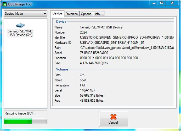The width and height of the screenshot is (181, 131).
Task: Click the Number label
Action: pos(60,32)
